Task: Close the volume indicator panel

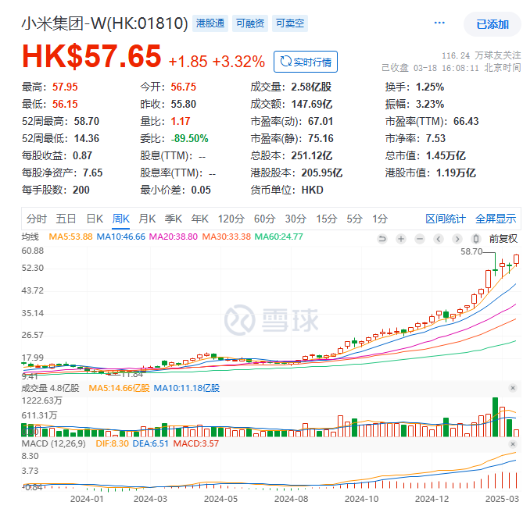Action: pyautogui.click(x=513, y=388)
